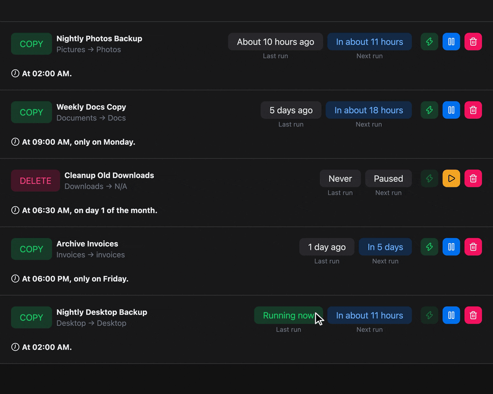Delete the Archive Invoices task
The width and height of the screenshot is (493, 394).
(x=473, y=247)
